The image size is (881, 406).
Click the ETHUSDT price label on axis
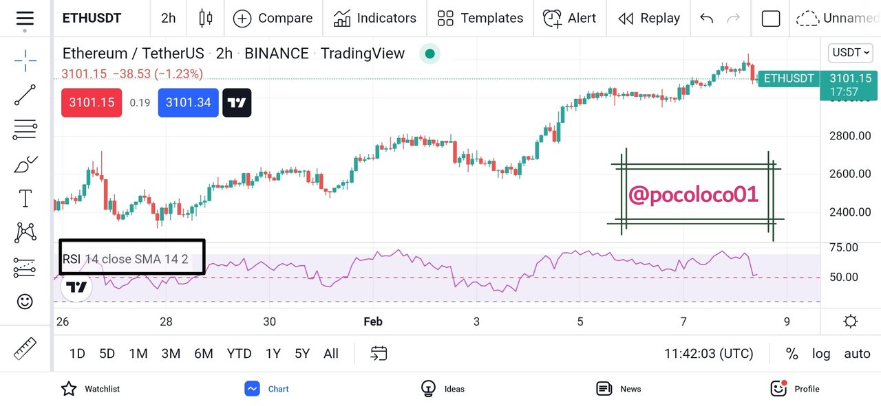tap(789, 79)
